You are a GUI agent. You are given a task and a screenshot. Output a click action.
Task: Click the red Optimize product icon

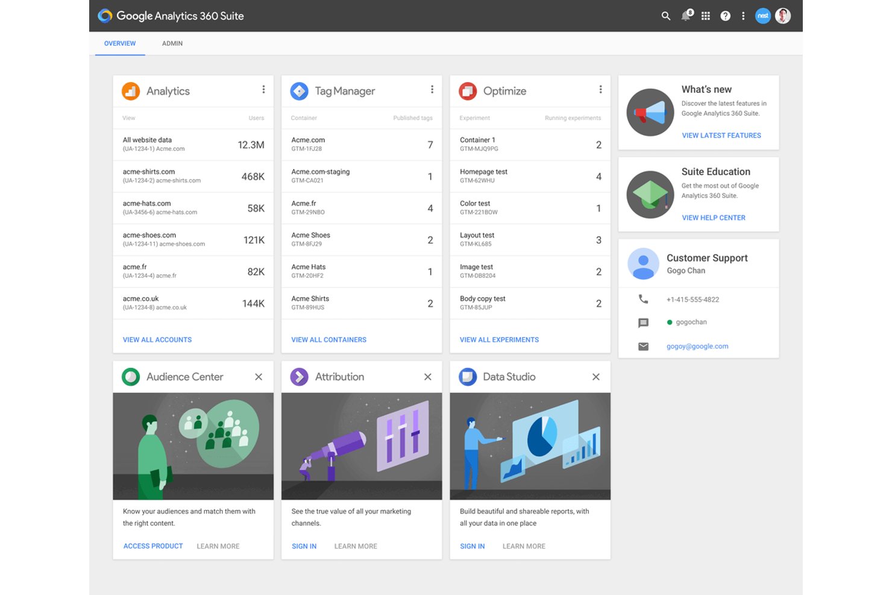pos(468,91)
